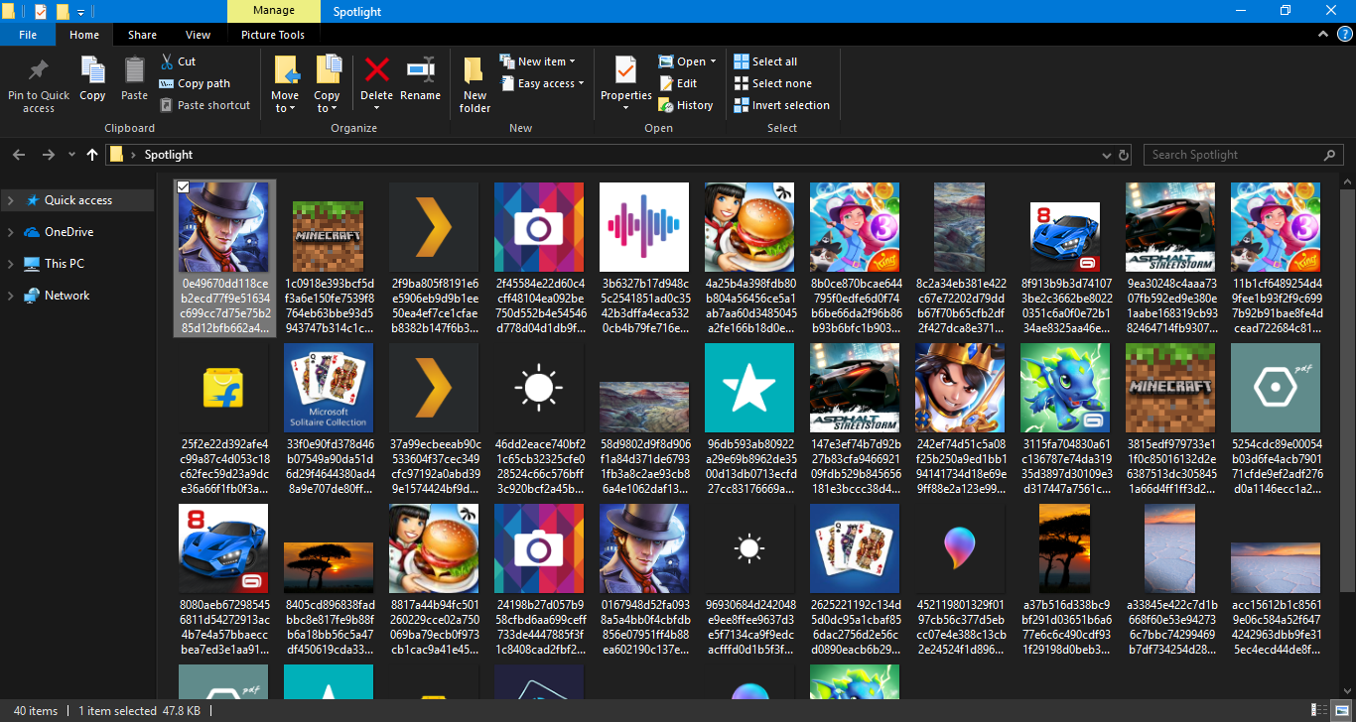Click Select none in the ribbon
The image size is (1356, 722).
(x=772, y=83)
